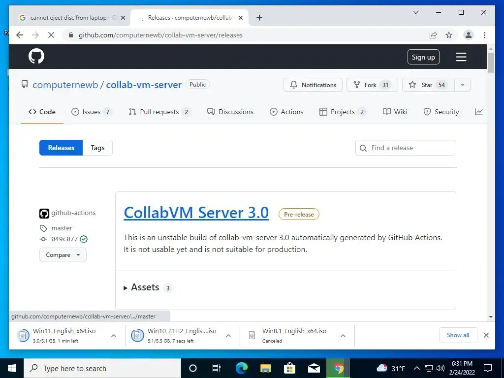Open the Chrome profile avatar icon

click(x=469, y=35)
